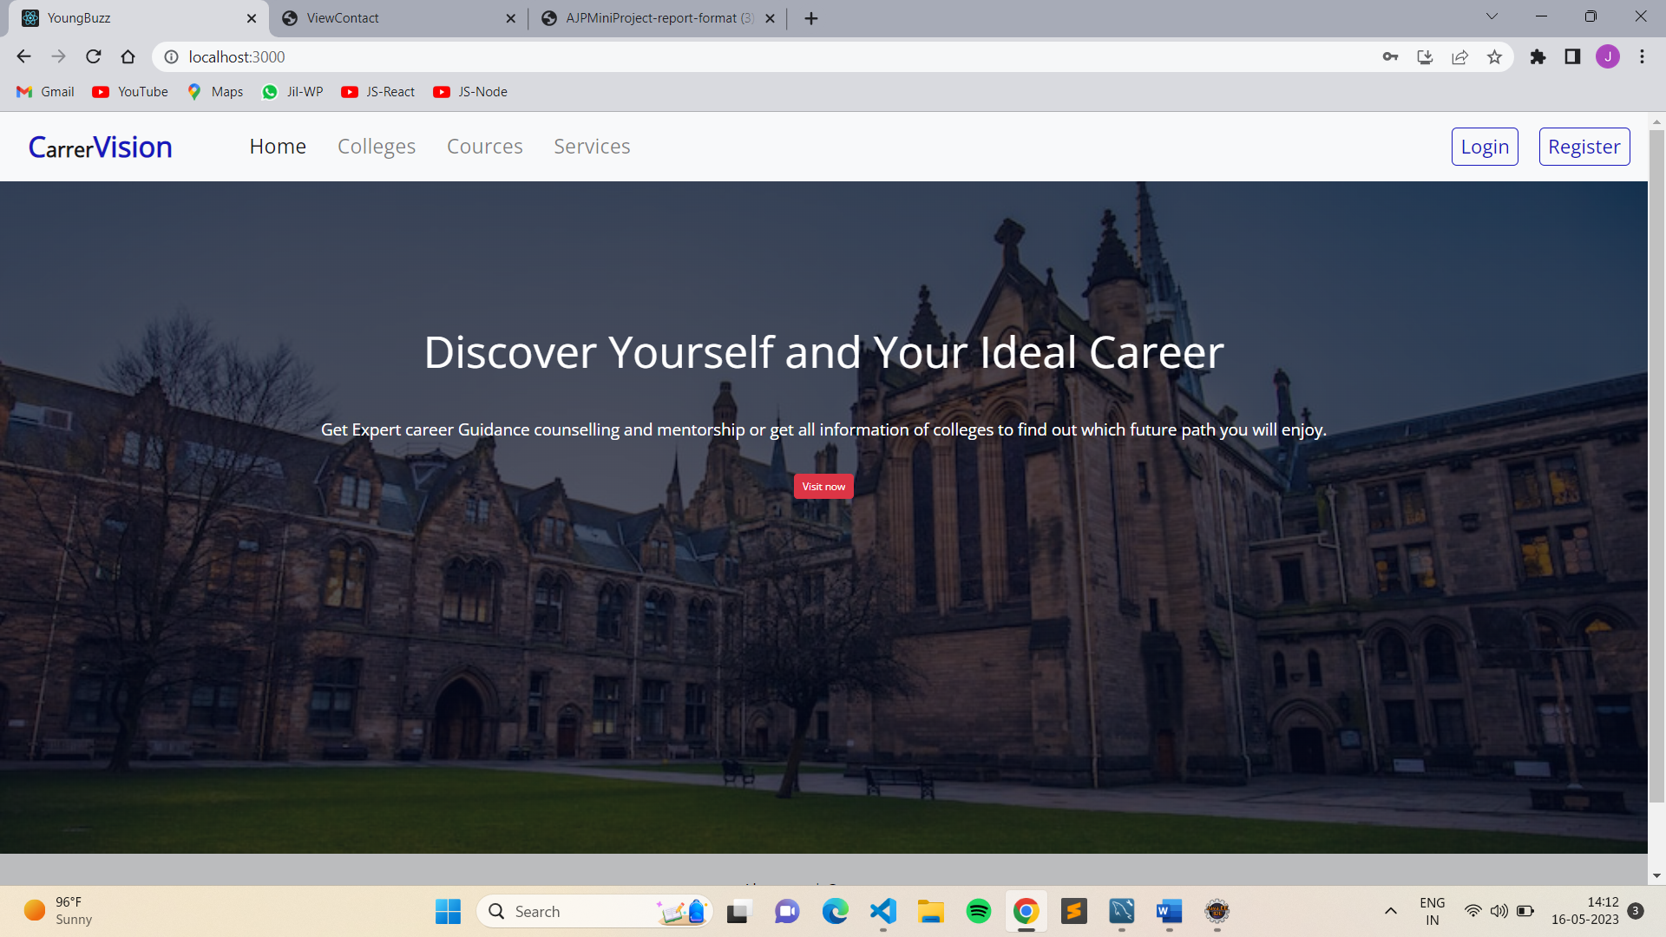Click the Windows Search field

(x=593, y=911)
